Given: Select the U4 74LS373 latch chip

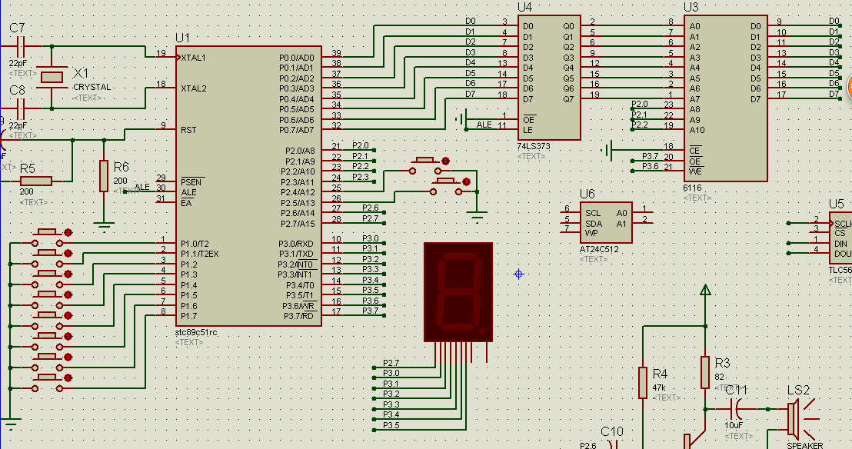Looking at the screenshot, I should tap(549, 77).
